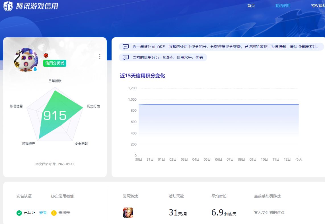The width and height of the screenshot is (325, 224).
Task: Select the 我的信用 nav tab
Action: pos(283,6)
